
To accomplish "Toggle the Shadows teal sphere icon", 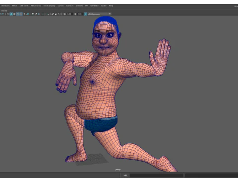I will click(x=28, y=14).
